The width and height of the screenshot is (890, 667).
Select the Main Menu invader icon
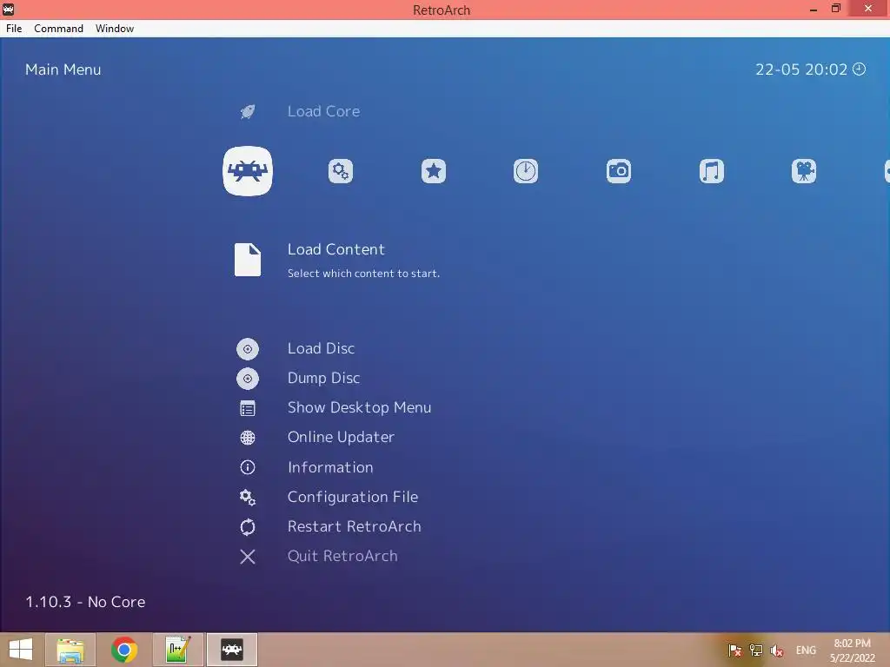248,171
